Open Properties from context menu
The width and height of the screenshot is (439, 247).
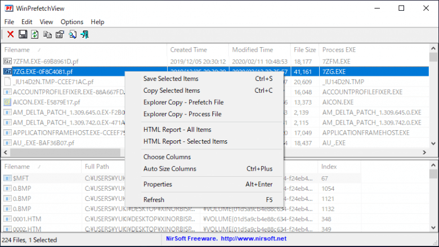(204, 184)
